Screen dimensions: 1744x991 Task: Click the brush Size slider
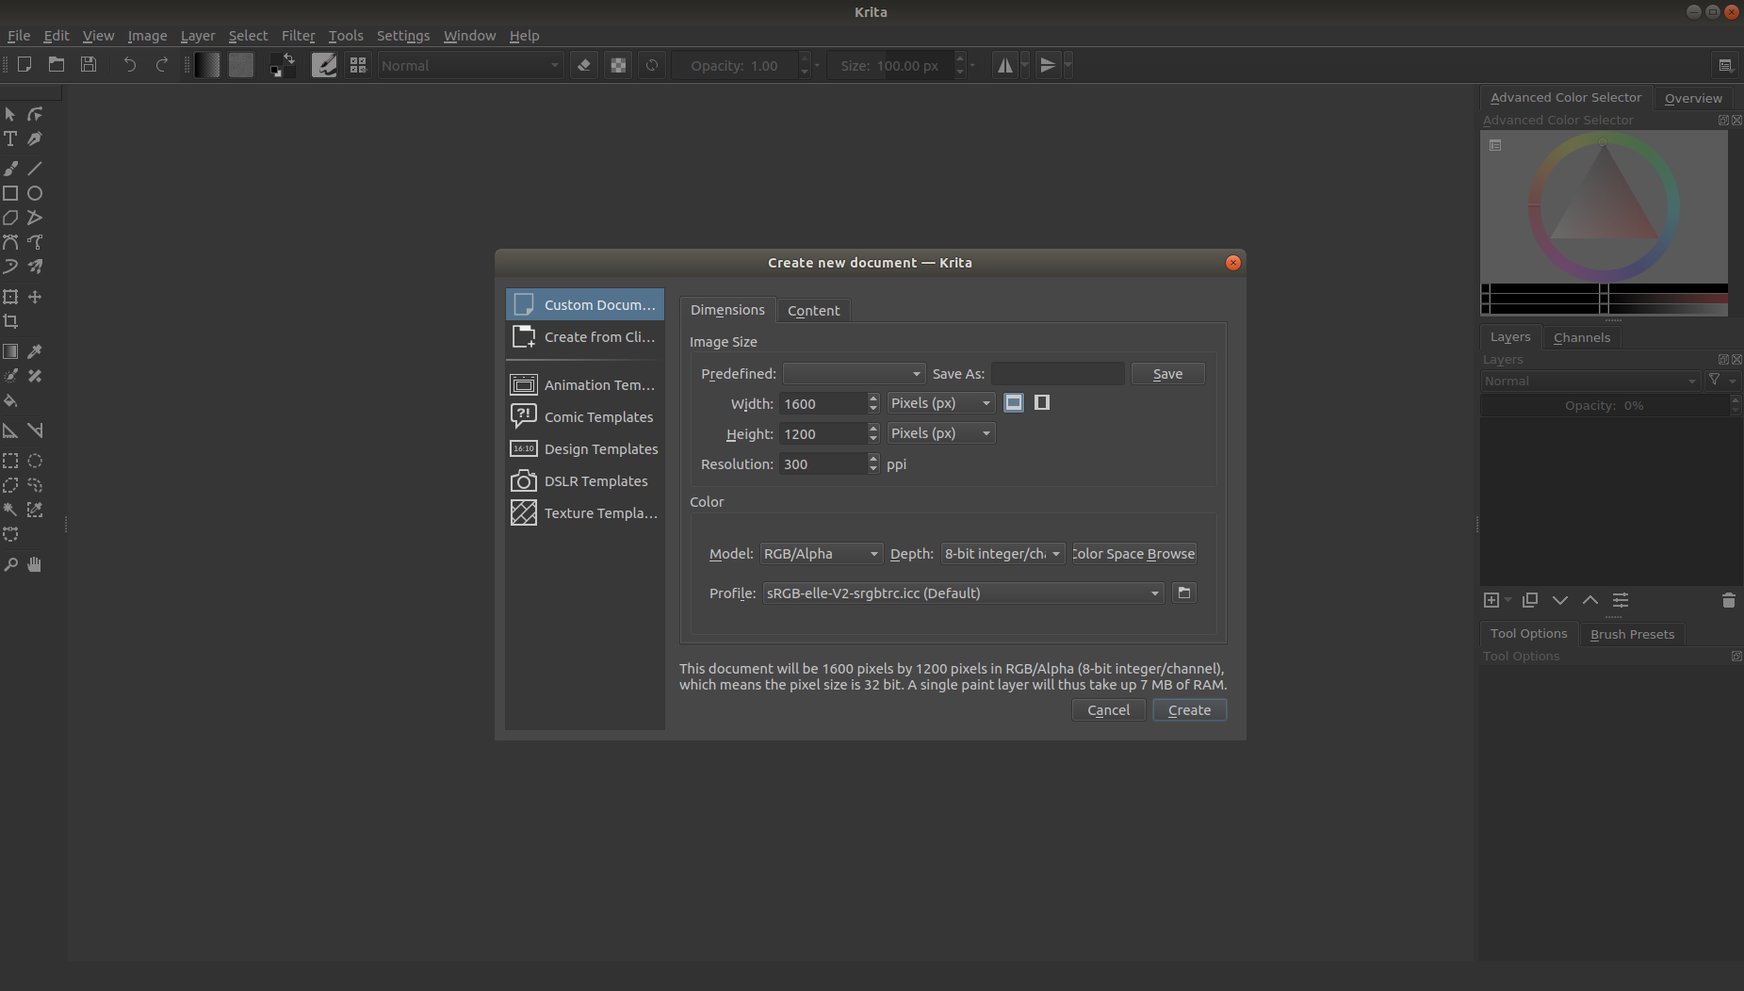pyautogui.click(x=890, y=66)
